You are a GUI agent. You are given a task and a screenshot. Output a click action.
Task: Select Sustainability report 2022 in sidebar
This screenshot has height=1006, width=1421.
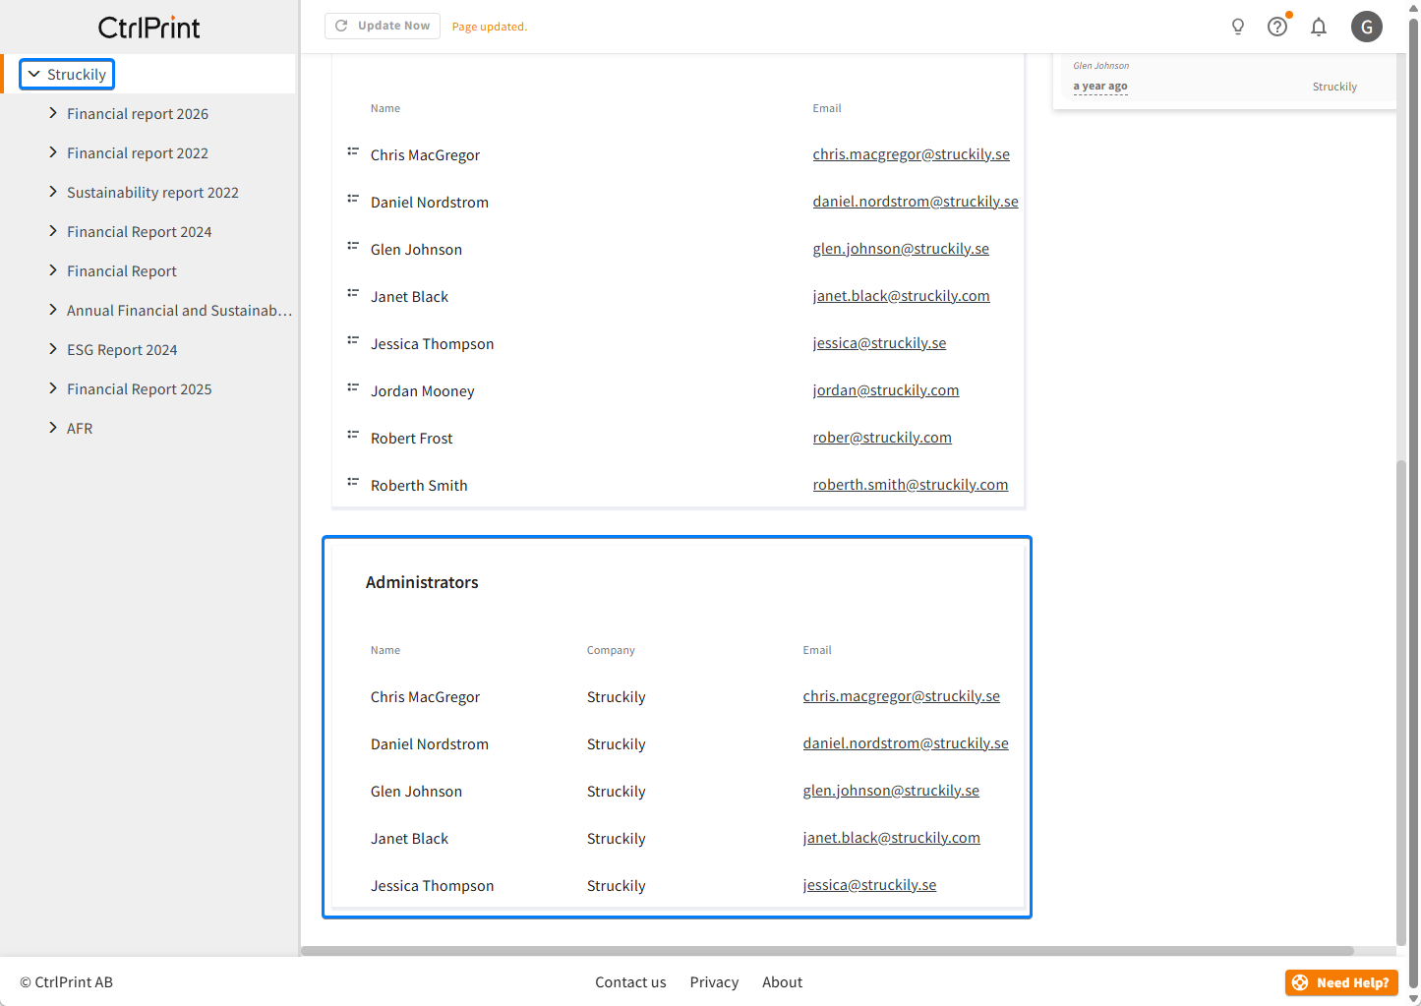(x=152, y=193)
